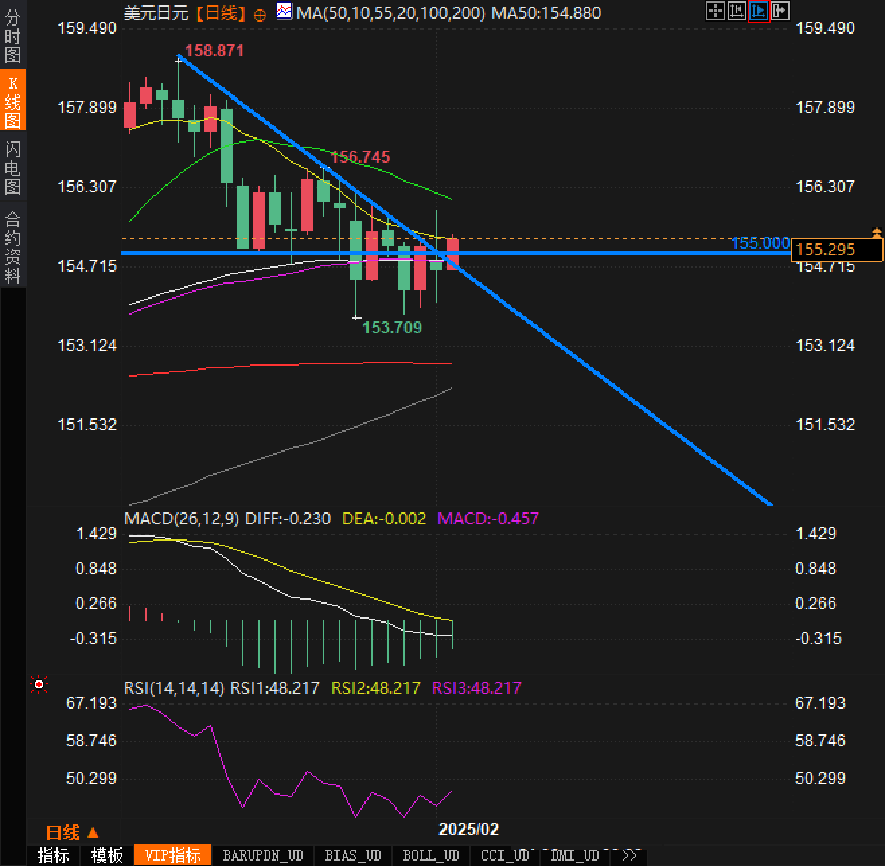The image size is (885, 866).
Task: Click the 156.745 price label
Action: [x=360, y=157]
